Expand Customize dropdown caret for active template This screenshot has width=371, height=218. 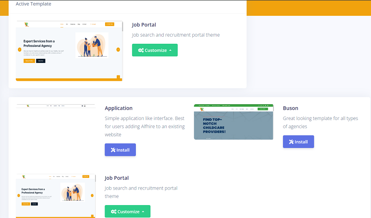coord(170,50)
